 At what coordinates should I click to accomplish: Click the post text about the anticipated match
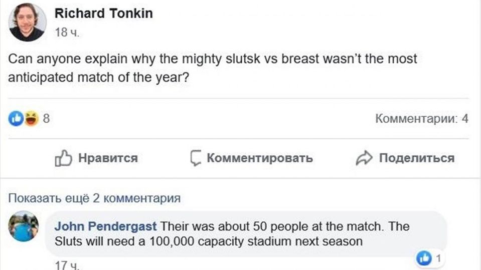[x=213, y=69]
